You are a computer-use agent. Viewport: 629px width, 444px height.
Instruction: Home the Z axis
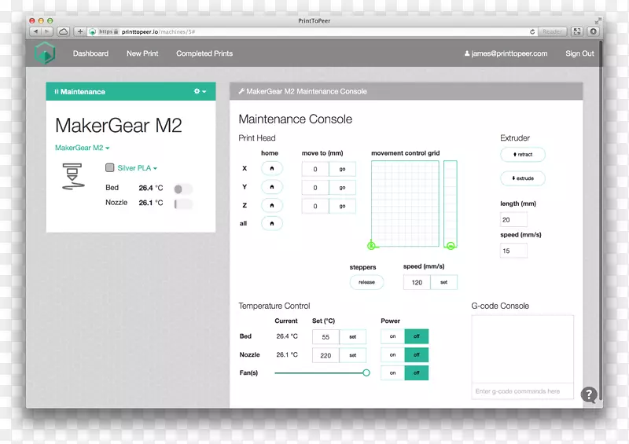pos(271,206)
